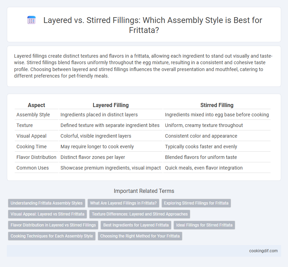Select Choosing the Right Method for Your Frittata

click(140, 236)
